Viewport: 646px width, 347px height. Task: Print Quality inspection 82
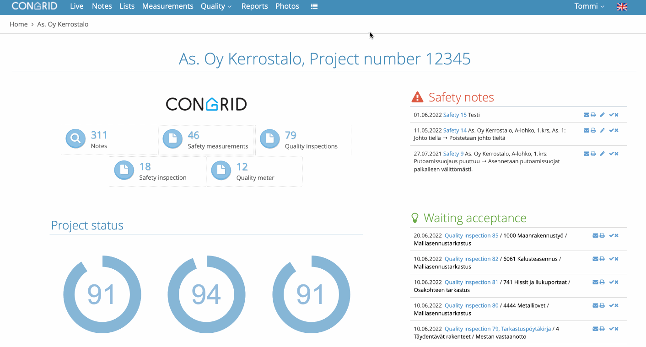(602, 259)
